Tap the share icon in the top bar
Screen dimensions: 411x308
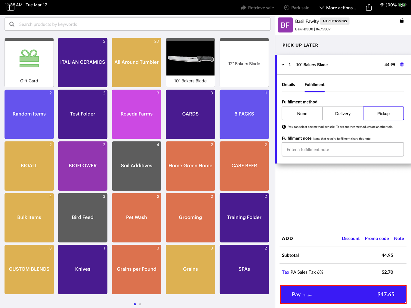point(369,8)
